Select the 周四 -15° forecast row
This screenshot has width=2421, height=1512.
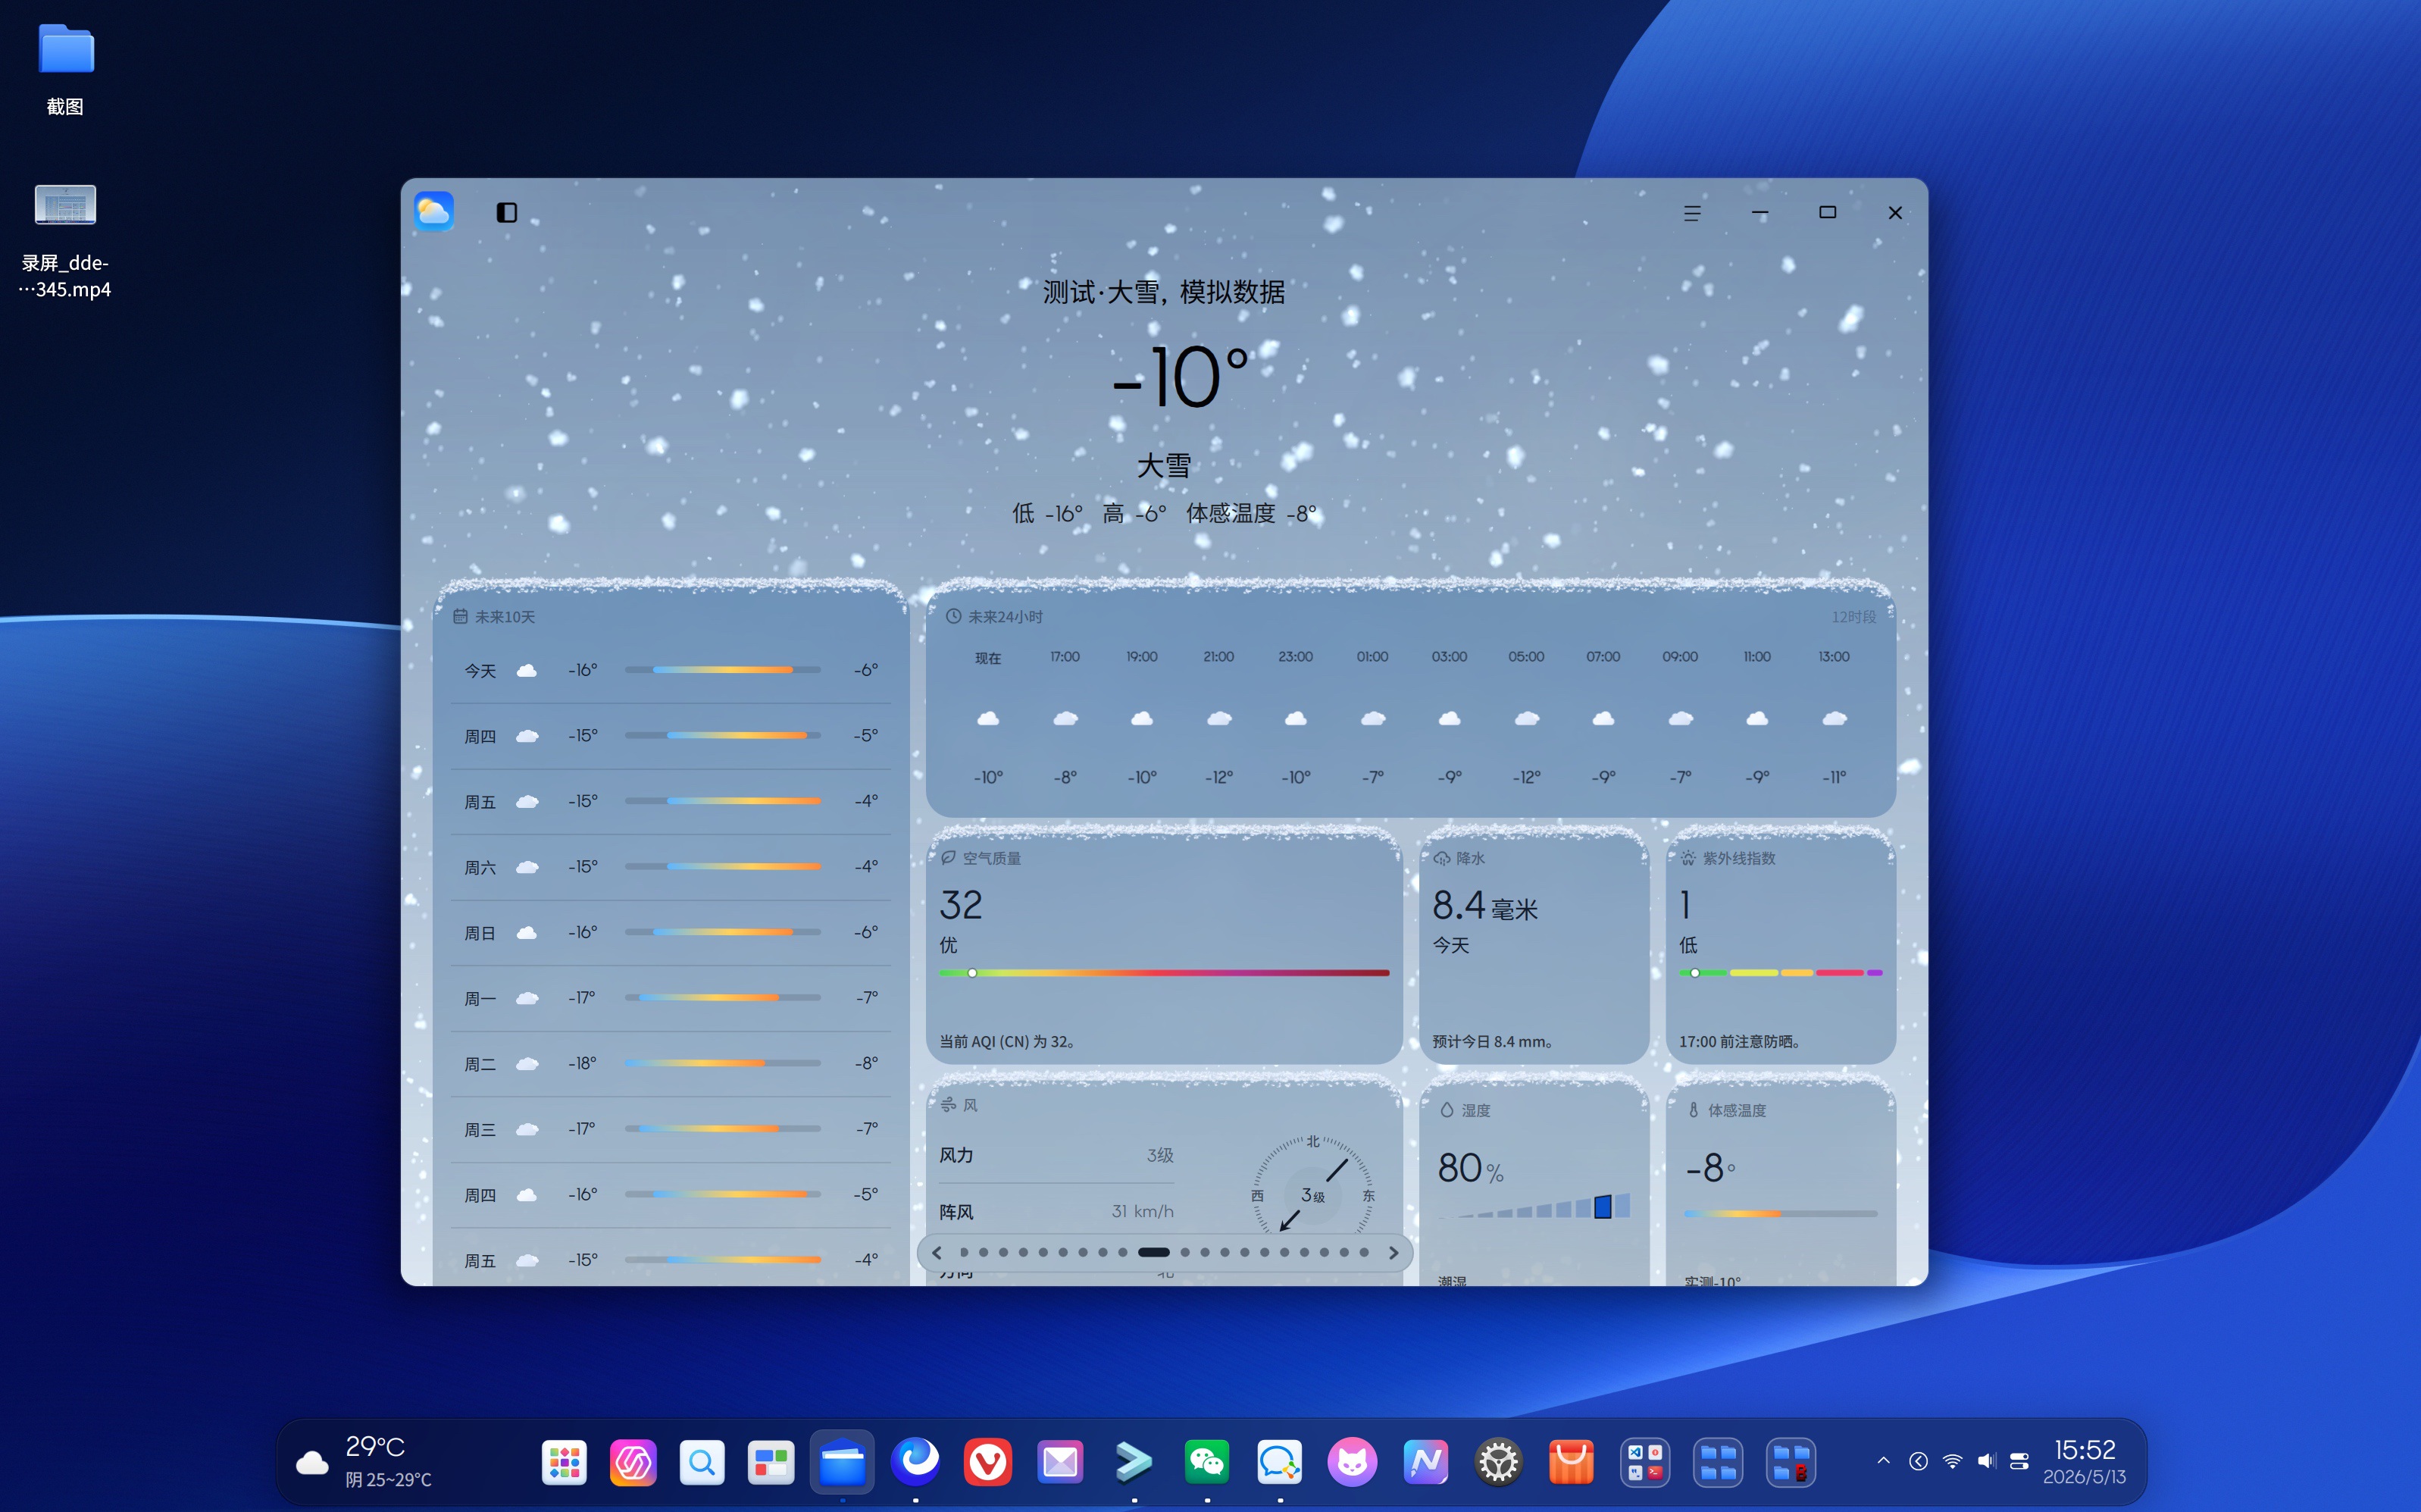coord(671,736)
